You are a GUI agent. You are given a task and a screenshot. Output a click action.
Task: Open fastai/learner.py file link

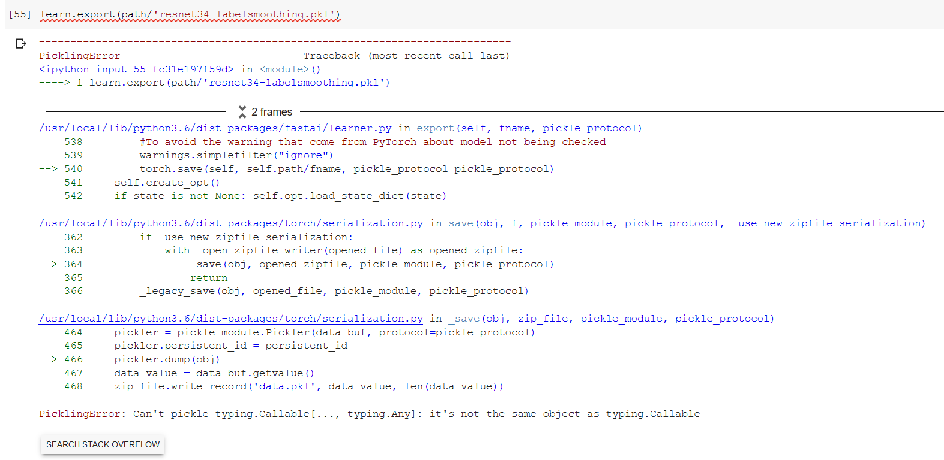[215, 128]
